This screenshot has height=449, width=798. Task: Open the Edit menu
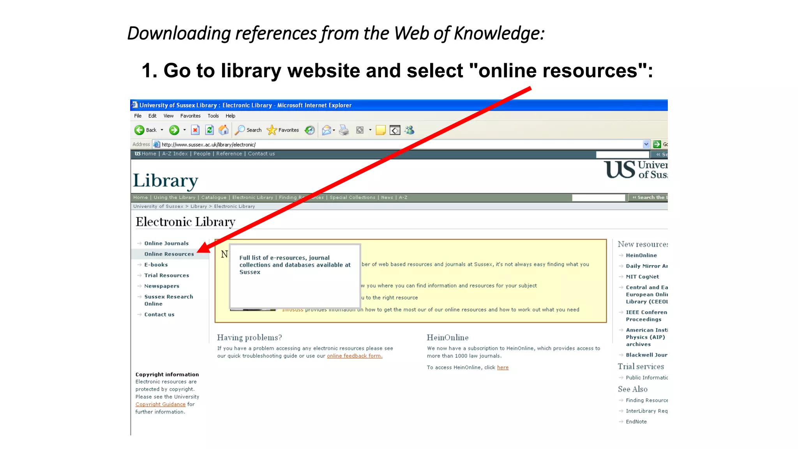click(152, 116)
